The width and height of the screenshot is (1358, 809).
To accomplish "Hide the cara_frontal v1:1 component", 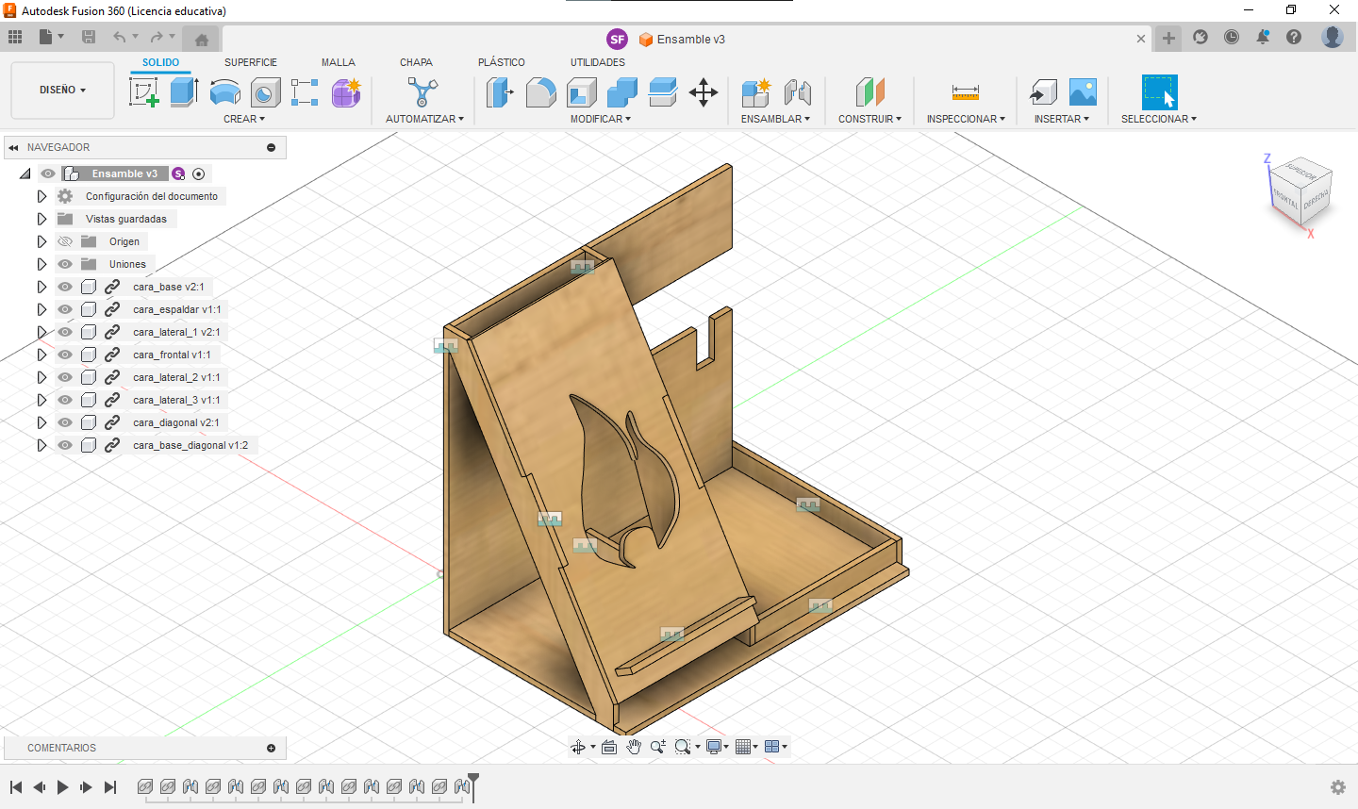I will pyautogui.click(x=65, y=355).
